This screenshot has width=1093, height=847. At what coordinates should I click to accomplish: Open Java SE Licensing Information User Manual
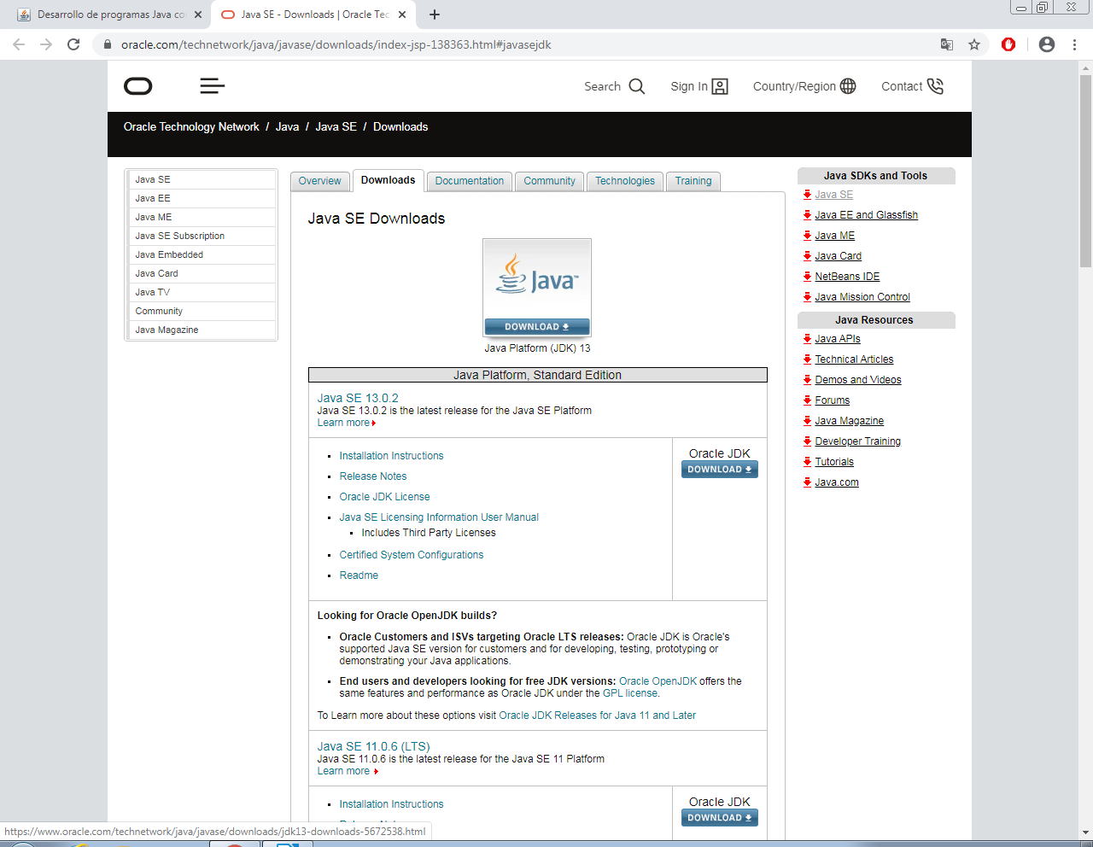pyautogui.click(x=439, y=517)
